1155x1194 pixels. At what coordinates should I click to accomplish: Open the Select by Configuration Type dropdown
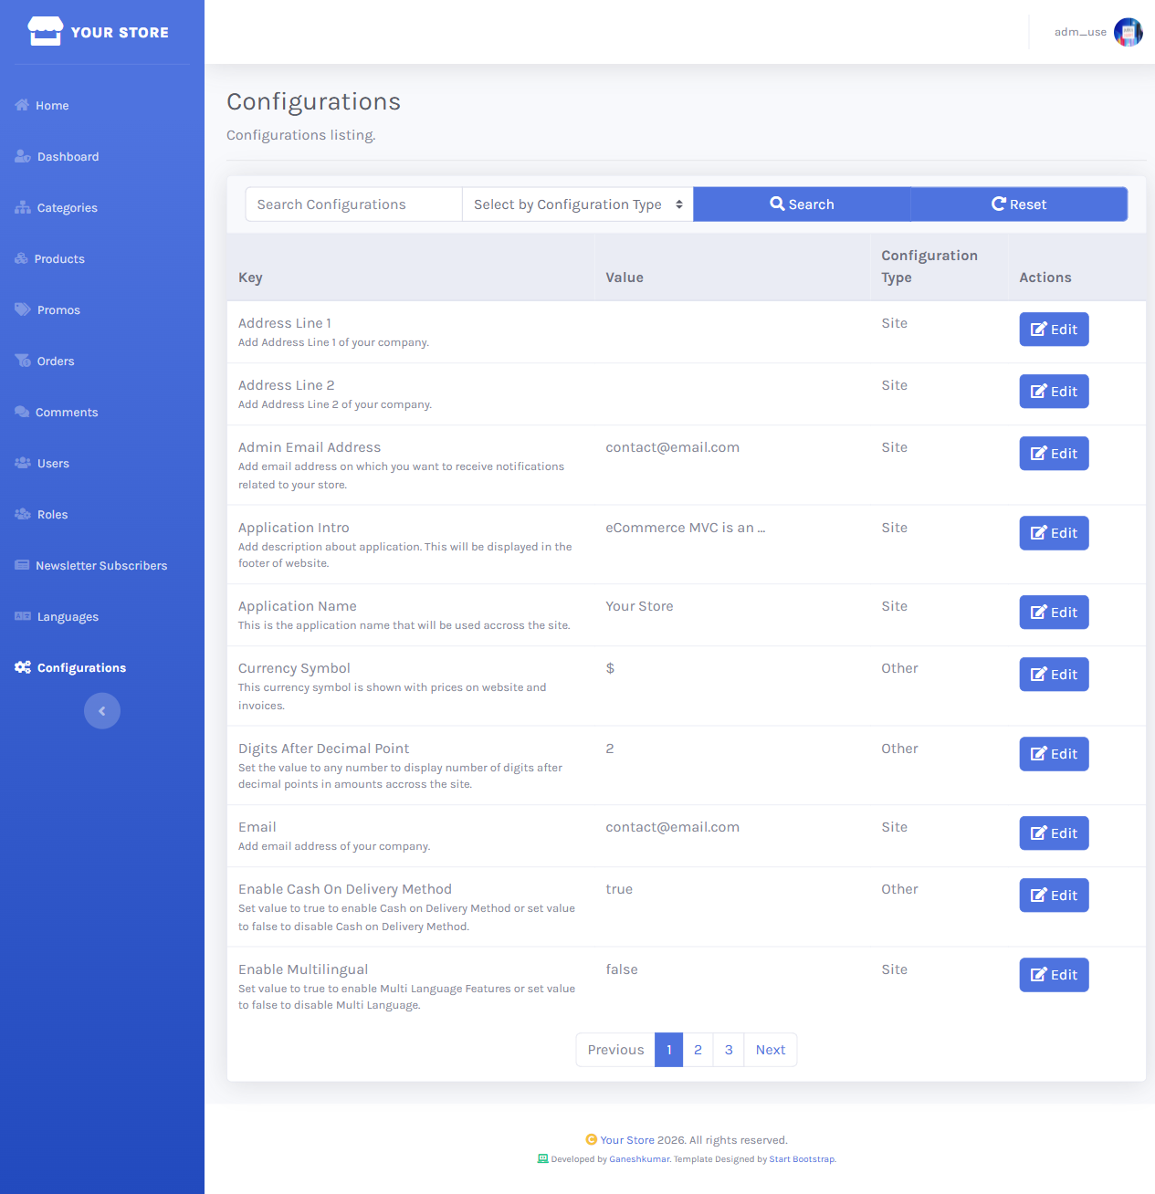tap(578, 204)
